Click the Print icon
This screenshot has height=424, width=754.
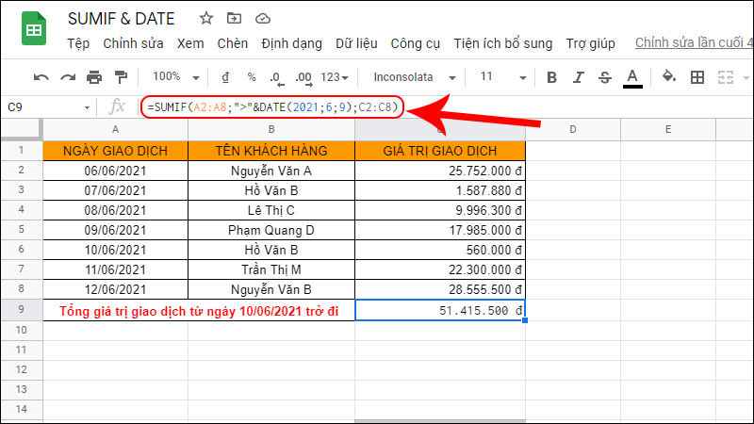[94, 77]
